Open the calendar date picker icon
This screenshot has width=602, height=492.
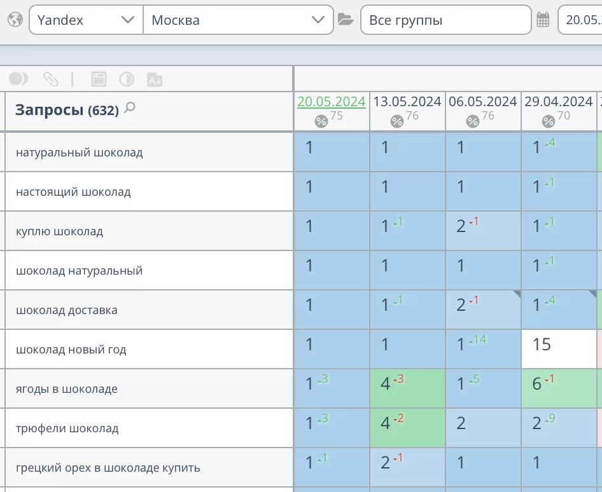tap(543, 20)
